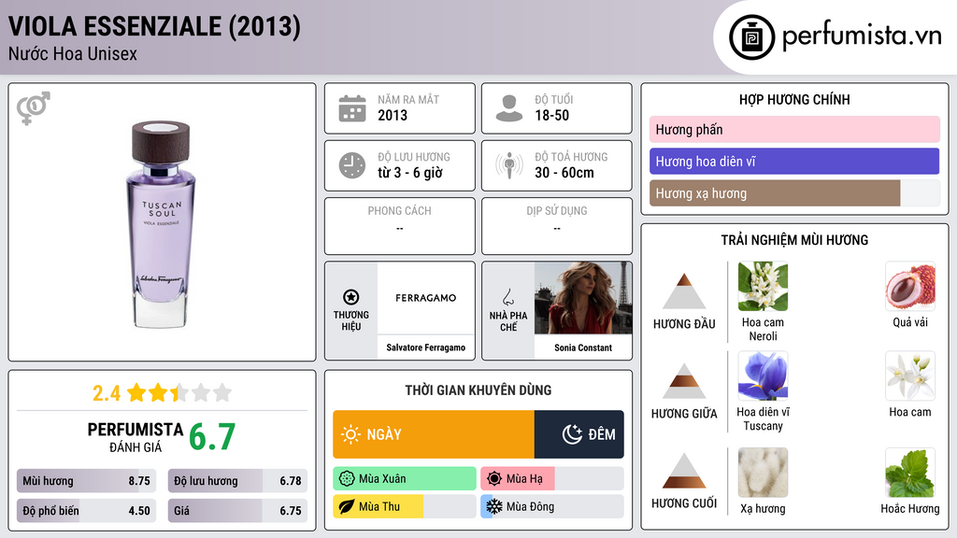The image size is (957, 538).
Task: Click the Phong cách box
Action: pyautogui.click(x=400, y=226)
